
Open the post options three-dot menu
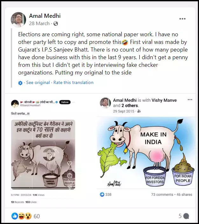(x=182, y=19)
